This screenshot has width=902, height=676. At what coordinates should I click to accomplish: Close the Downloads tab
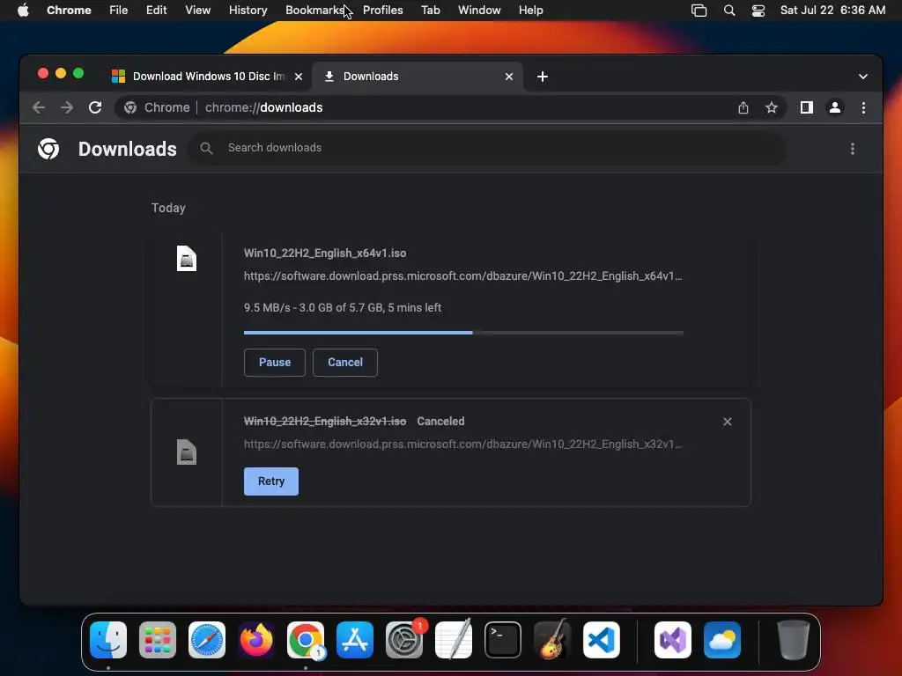[509, 77]
